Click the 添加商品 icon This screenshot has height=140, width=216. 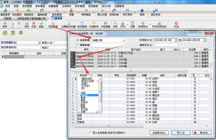[x=53, y=23]
